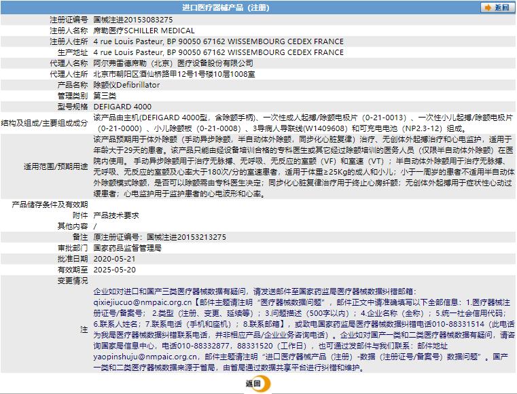Click agent address 北京市朝阳区酒仙桥路甲12号
The width and height of the screenshot is (517, 394).
[x=173, y=74]
